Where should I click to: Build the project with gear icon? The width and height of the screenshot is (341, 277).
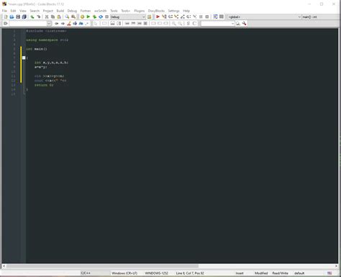coord(82,17)
